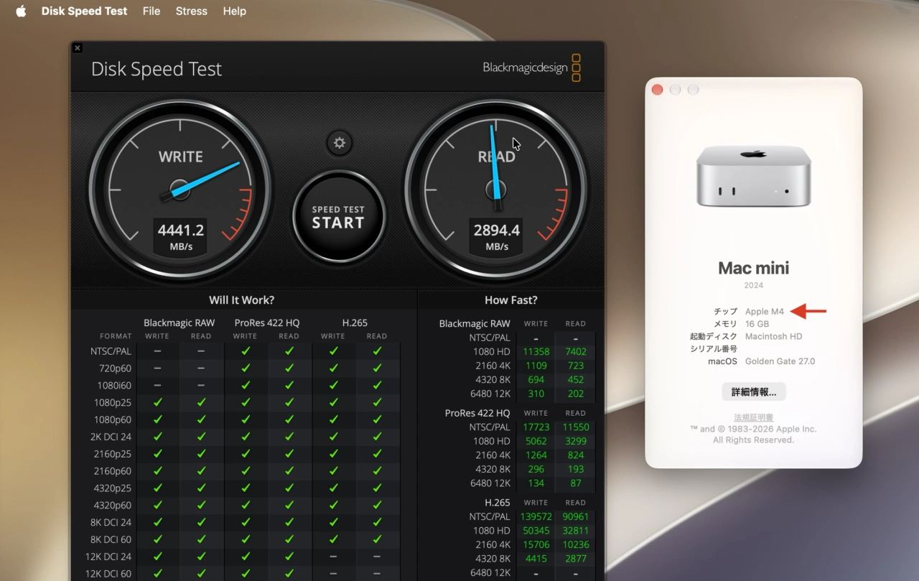This screenshot has width=919, height=581.
Task: Click the Will It Work? header
Action: (242, 300)
